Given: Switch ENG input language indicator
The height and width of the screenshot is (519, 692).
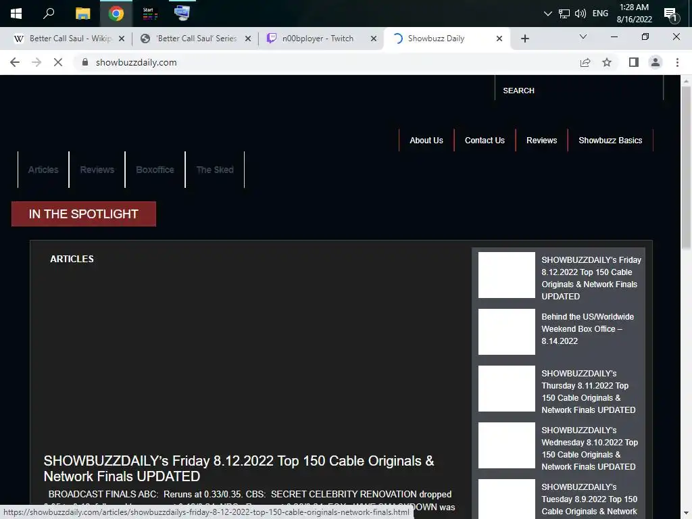Looking at the screenshot, I should click(600, 14).
